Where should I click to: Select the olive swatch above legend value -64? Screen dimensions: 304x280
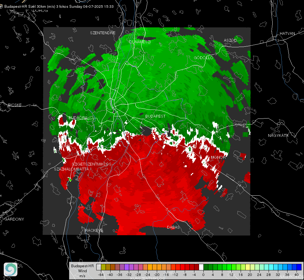(x=103, y=267)
